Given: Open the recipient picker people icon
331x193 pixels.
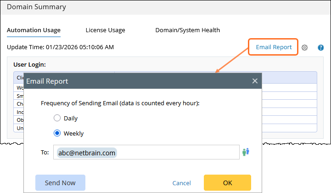Looking at the screenshot, I should 246,152.
